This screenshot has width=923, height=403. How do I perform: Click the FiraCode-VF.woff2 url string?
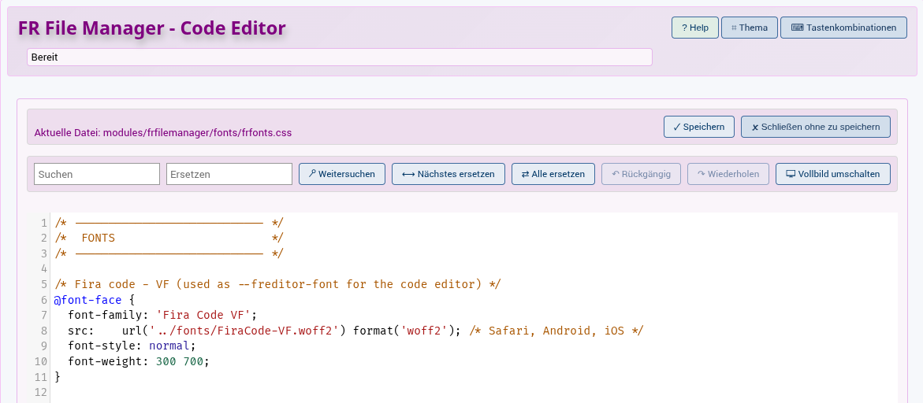pos(245,330)
